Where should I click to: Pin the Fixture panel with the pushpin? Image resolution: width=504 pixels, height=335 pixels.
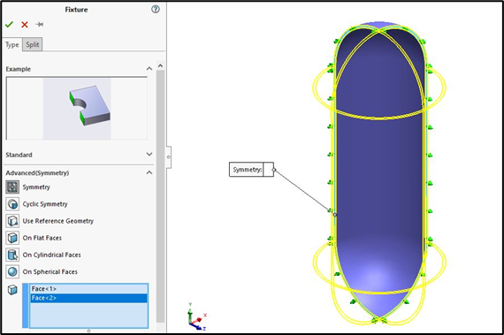click(x=39, y=25)
